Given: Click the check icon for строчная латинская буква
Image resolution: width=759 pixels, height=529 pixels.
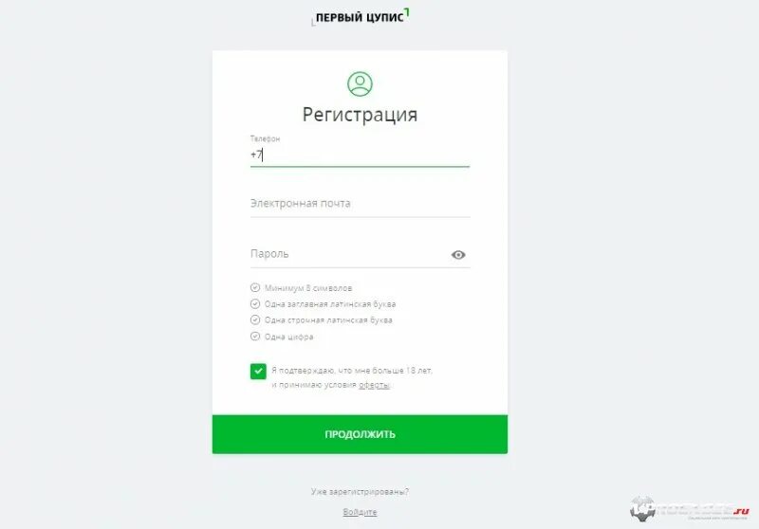Looking at the screenshot, I should click(255, 319).
